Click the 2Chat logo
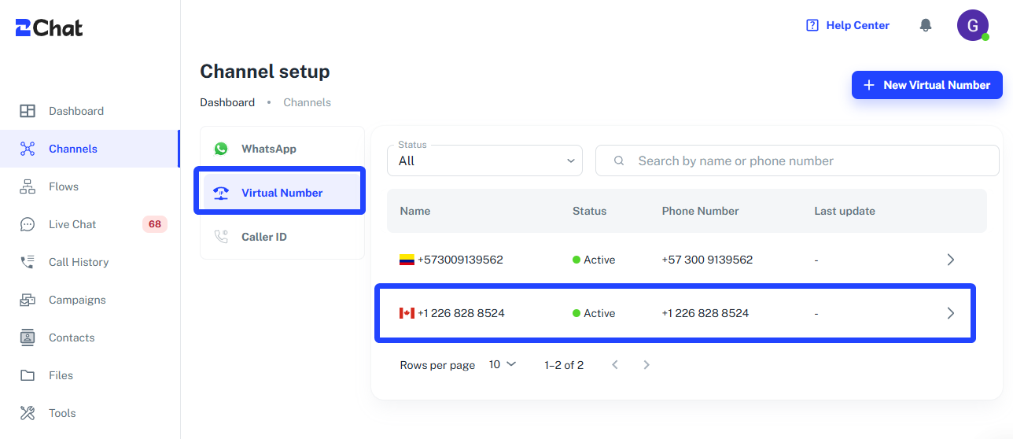The width and height of the screenshot is (1013, 439). (x=49, y=28)
